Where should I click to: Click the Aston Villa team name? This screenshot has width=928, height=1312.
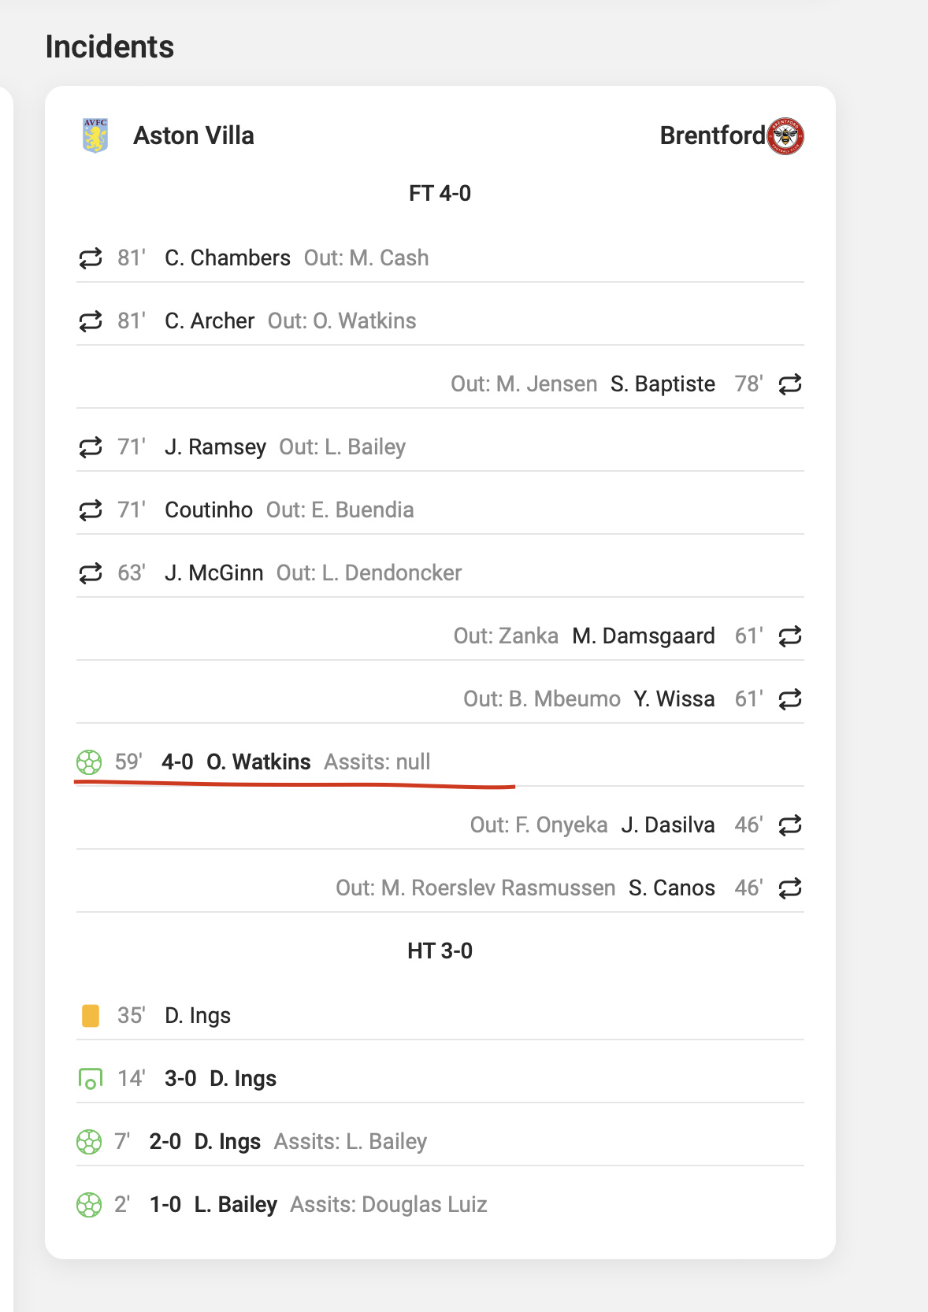pos(193,135)
